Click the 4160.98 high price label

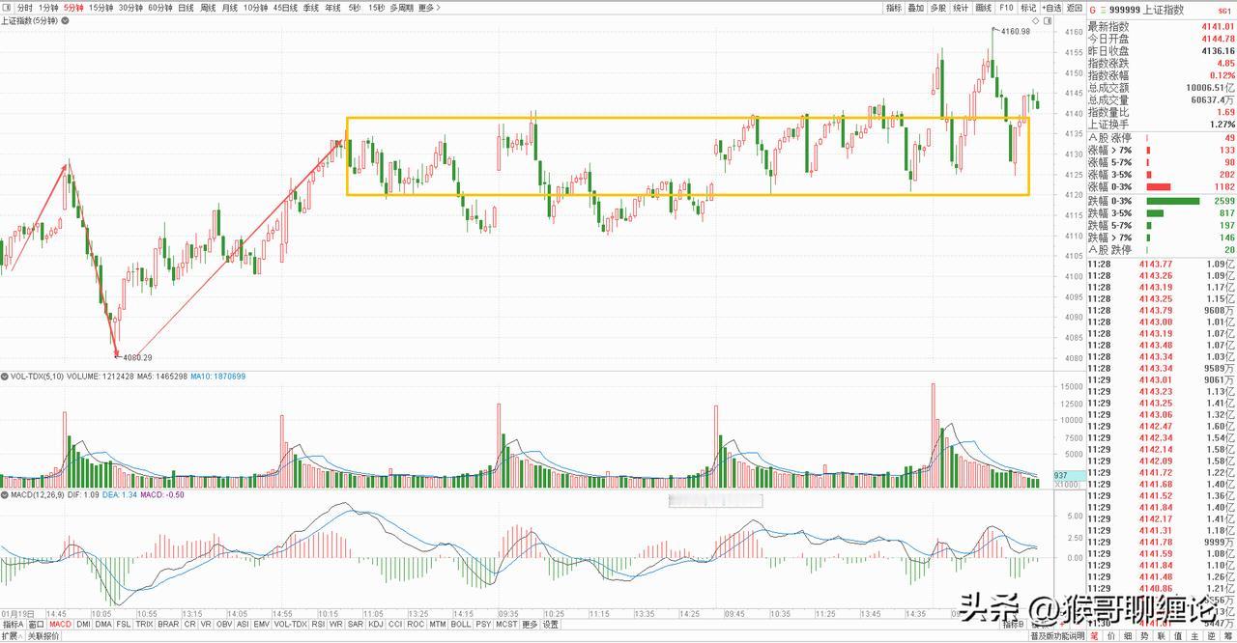click(1016, 32)
